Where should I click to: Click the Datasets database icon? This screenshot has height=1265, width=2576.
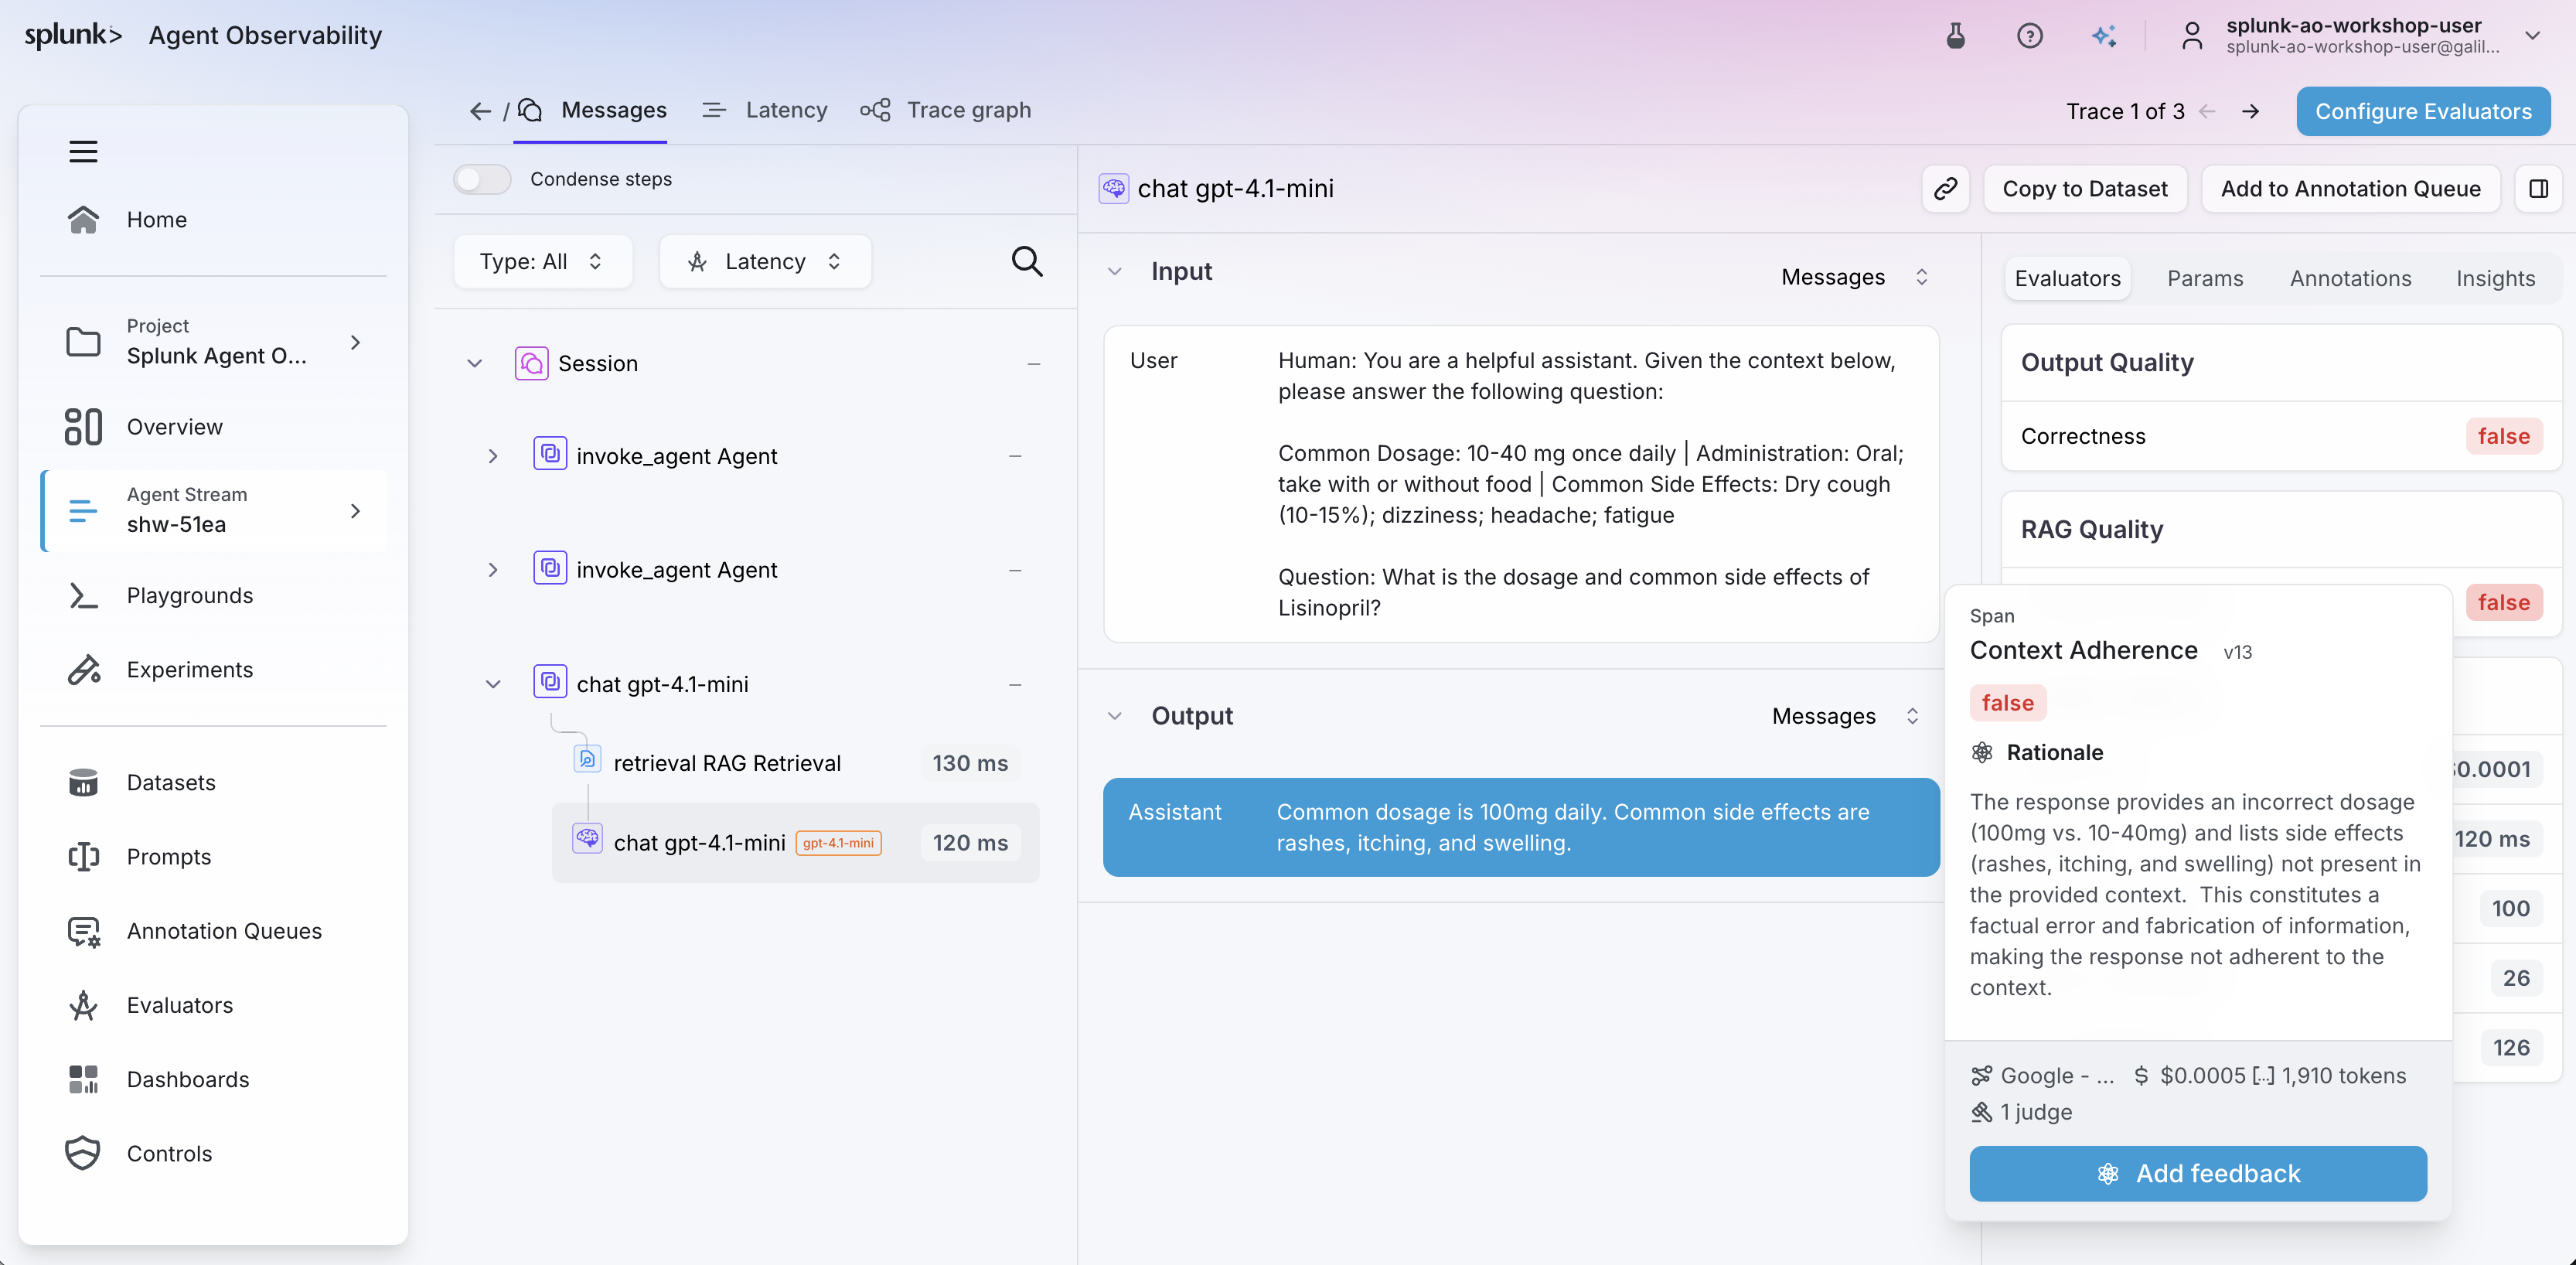point(83,783)
